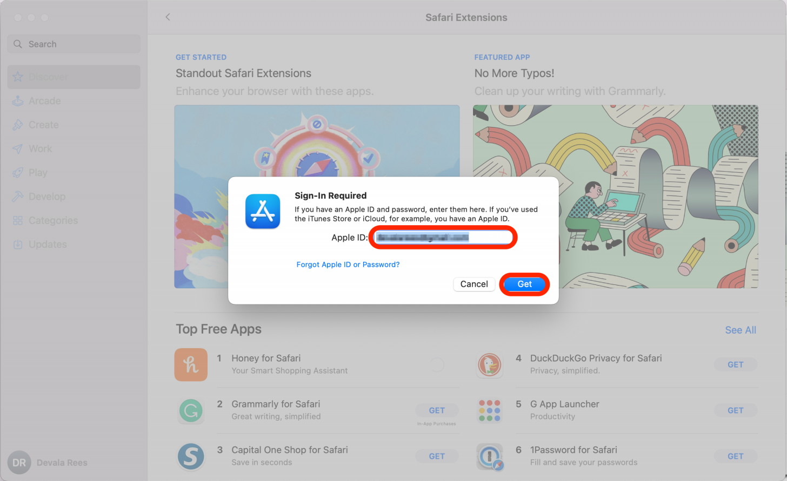Open Grammarly for Safari title
This screenshot has width=787, height=481.
coord(276,404)
